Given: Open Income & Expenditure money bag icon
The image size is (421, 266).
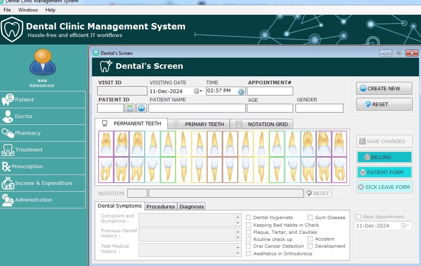Looking at the screenshot, I should point(8,183).
